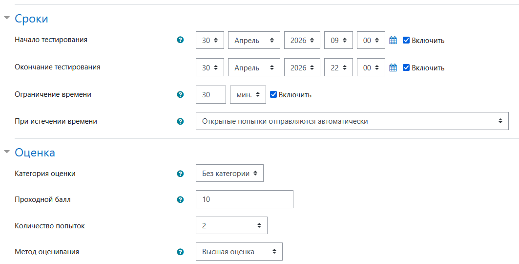Click the Сроки section heading

tap(31, 19)
